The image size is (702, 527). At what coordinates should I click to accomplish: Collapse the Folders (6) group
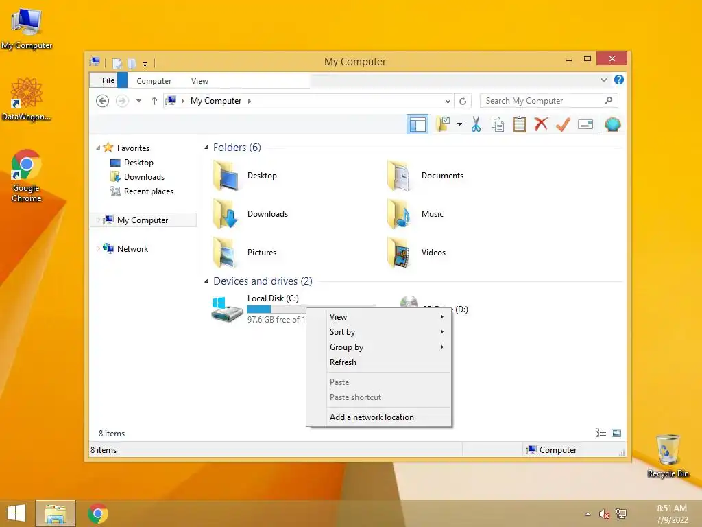click(x=206, y=148)
